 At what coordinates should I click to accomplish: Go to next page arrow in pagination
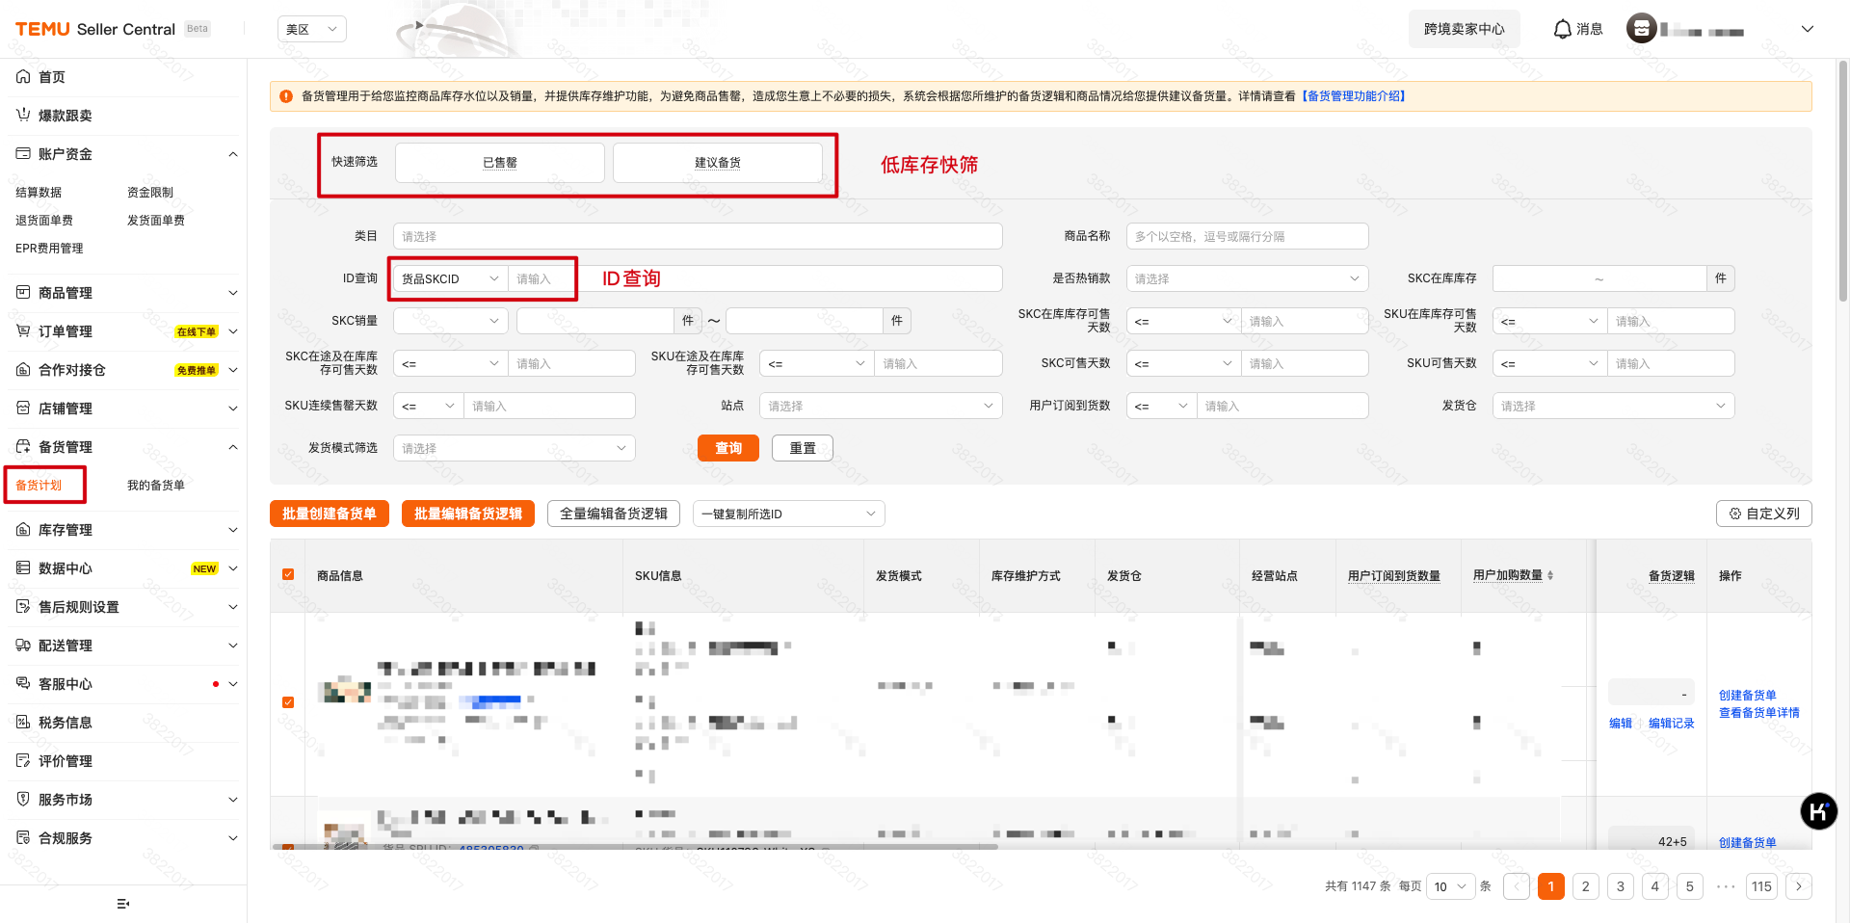[x=1798, y=886]
